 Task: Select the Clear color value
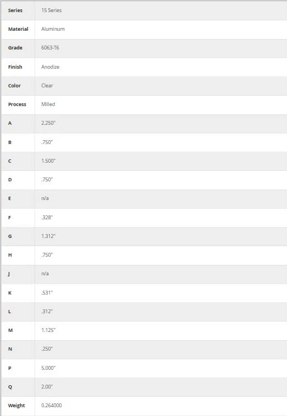pyautogui.click(x=47, y=86)
